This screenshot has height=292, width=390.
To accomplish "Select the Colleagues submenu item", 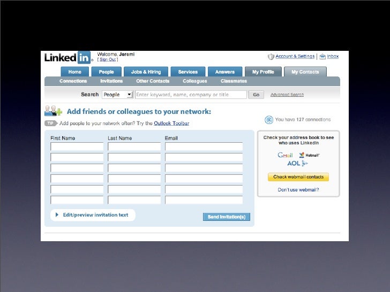I will tap(195, 81).
